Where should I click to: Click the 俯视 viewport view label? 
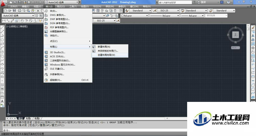pos(14,26)
